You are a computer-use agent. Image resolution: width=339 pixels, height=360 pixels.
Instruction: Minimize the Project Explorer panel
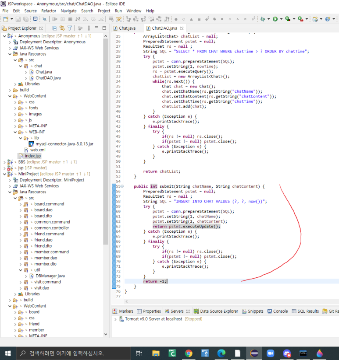click(96, 28)
